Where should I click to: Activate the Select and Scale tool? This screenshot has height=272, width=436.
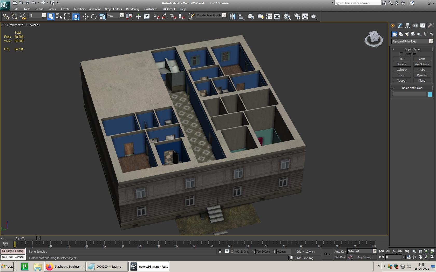pyautogui.click(x=102, y=17)
